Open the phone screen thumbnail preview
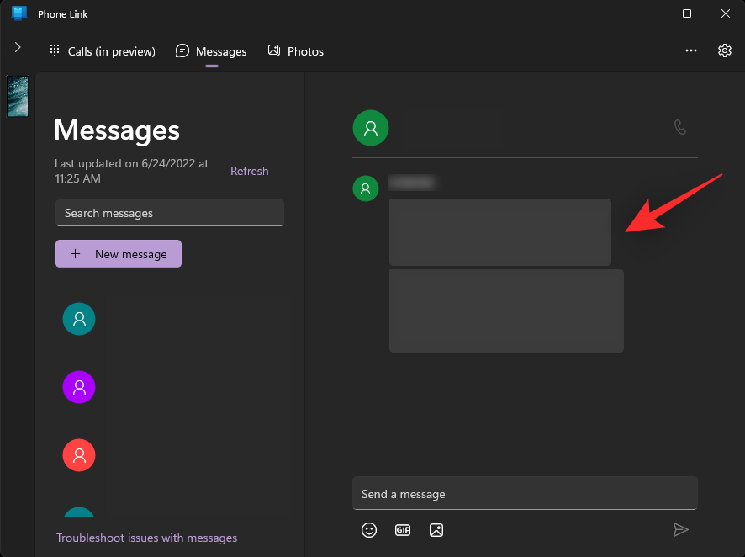 click(x=18, y=96)
